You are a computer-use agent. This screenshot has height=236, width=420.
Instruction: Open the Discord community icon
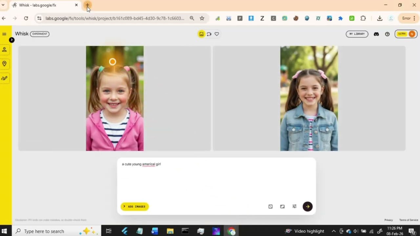point(376,34)
